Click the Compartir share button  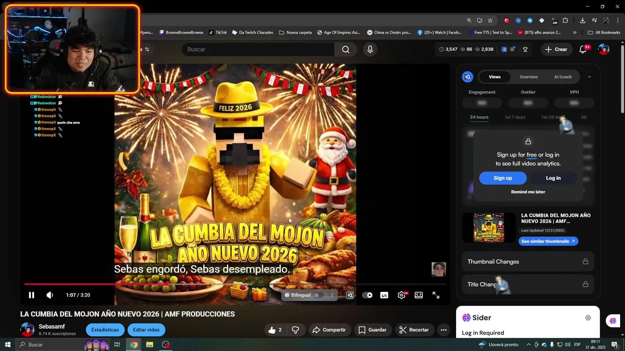pyautogui.click(x=329, y=330)
